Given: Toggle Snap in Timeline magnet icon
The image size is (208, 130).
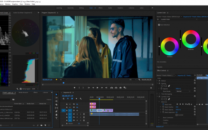Looking at the screenshot, I should pos(68,99).
